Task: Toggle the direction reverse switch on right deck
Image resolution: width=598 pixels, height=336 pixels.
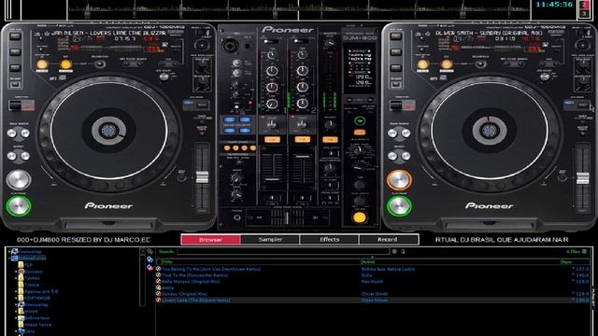Action: [x=402, y=105]
